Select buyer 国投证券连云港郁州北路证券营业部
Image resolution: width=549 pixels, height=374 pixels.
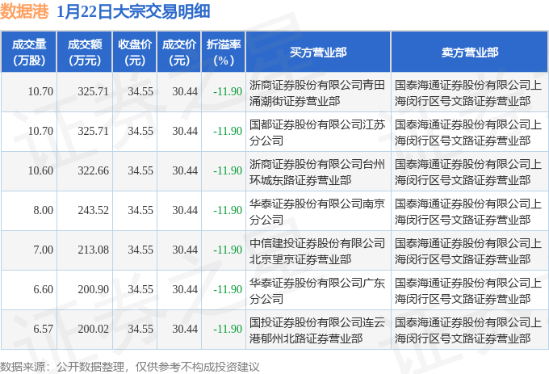click(317, 330)
